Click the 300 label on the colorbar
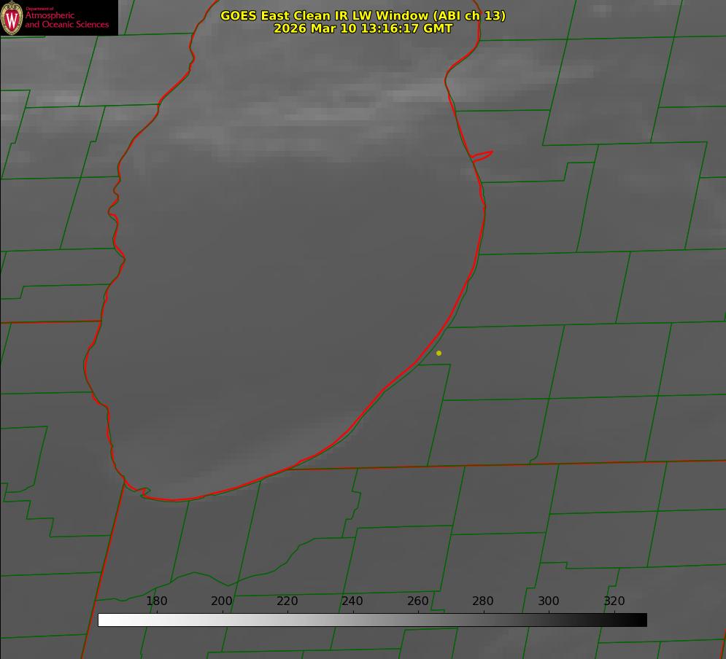This screenshot has width=726, height=659. click(548, 601)
